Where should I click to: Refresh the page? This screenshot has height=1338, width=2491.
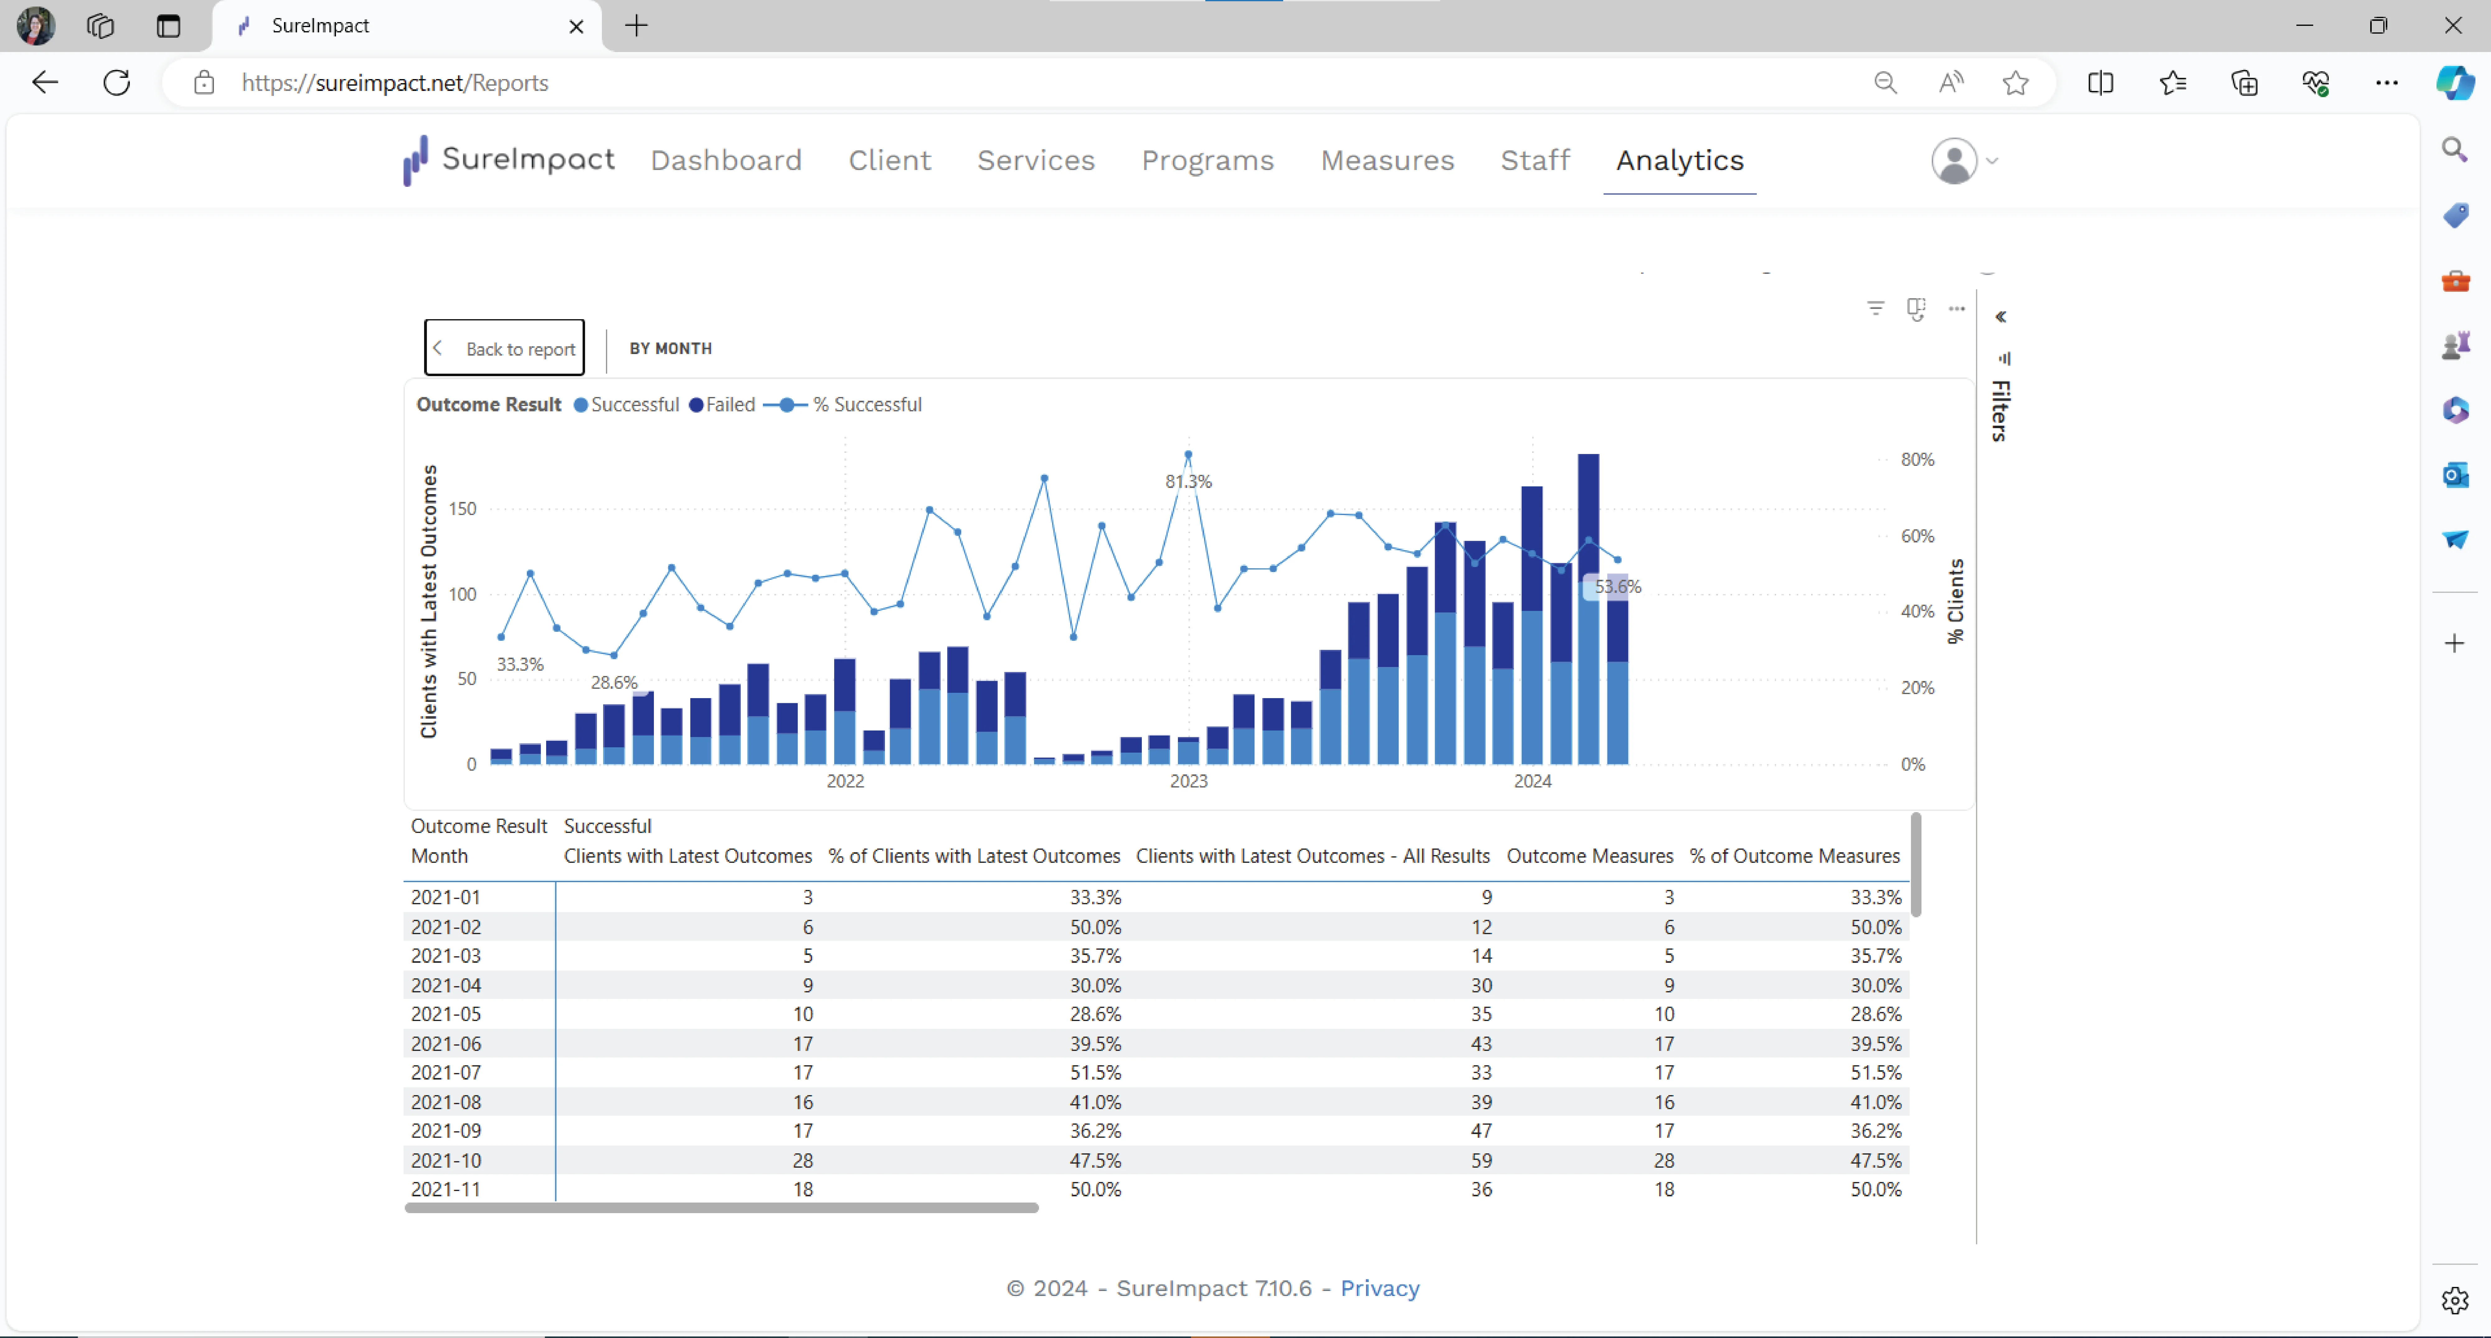(x=116, y=83)
